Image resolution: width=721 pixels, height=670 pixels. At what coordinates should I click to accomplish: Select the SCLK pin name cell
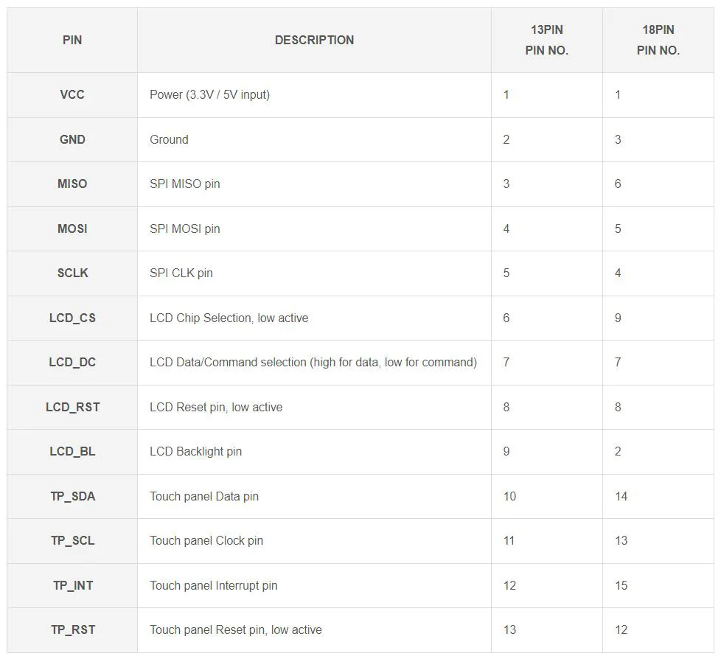(72, 273)
